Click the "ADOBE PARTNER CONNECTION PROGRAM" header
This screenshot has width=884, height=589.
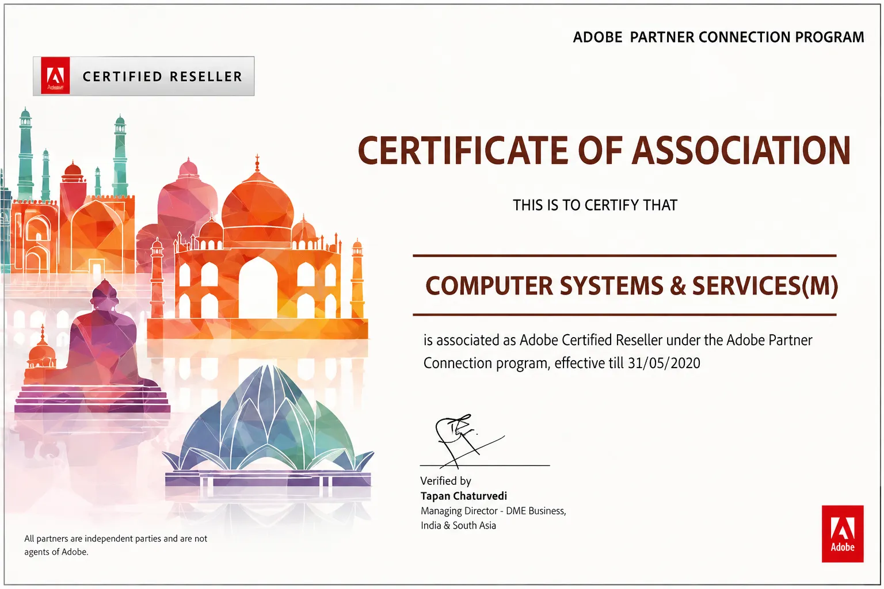pos(718,37)
